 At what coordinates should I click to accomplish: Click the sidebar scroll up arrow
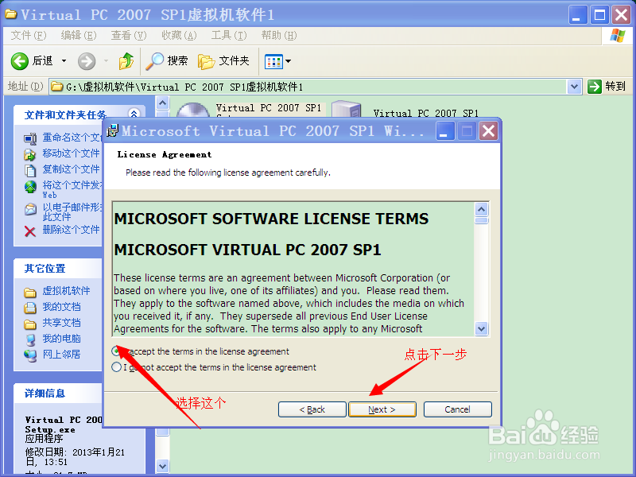point(162,103)
